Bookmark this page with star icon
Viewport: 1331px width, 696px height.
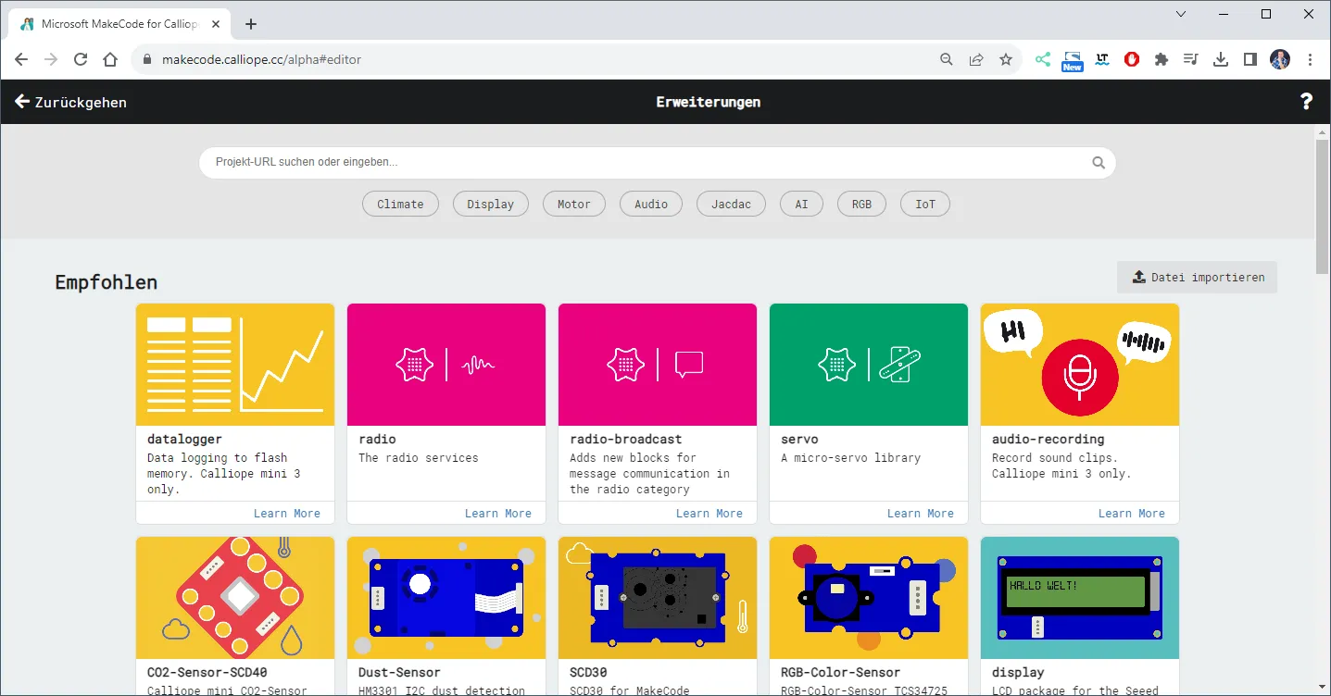[x=1006, y=59]
